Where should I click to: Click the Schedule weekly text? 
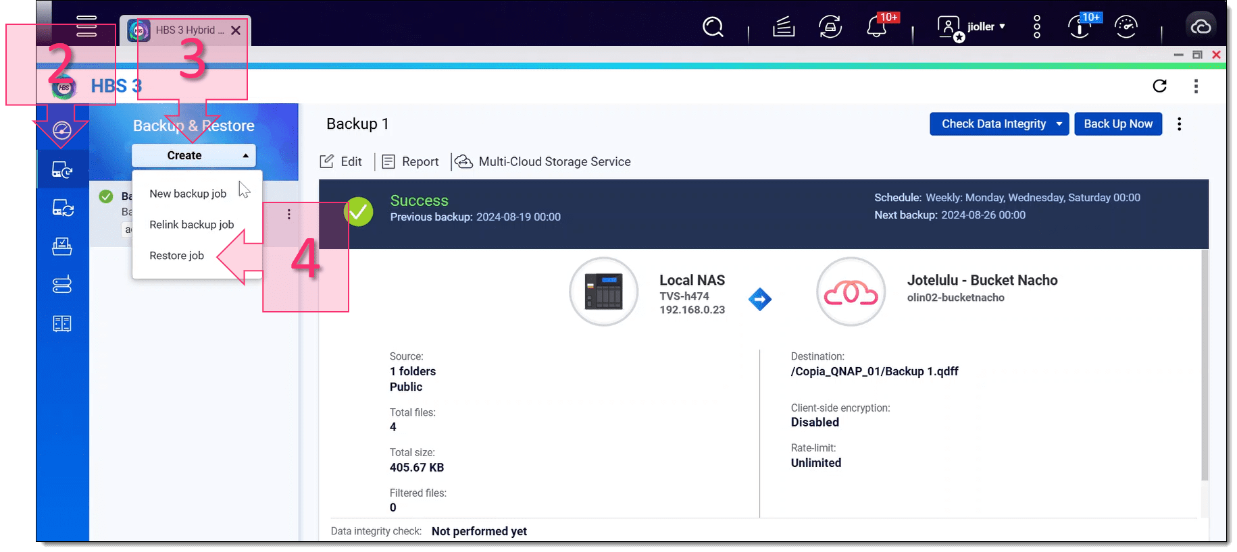pyautogui.click(x=1032, y=197)
